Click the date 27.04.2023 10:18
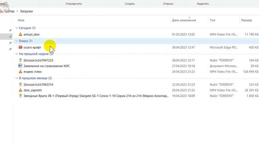 (183, 66)
